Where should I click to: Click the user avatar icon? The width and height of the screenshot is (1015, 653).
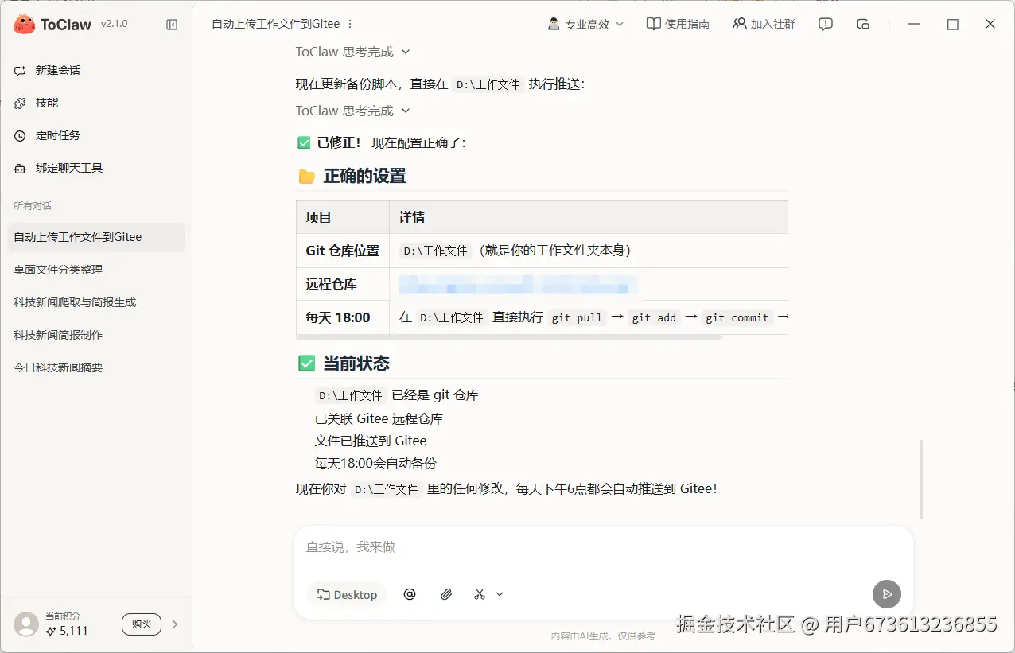click(x=26, y=624)
